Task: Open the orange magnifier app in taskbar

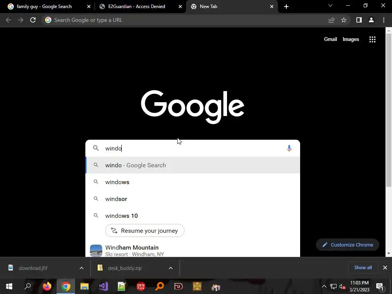Action: [x=160, y=286]
